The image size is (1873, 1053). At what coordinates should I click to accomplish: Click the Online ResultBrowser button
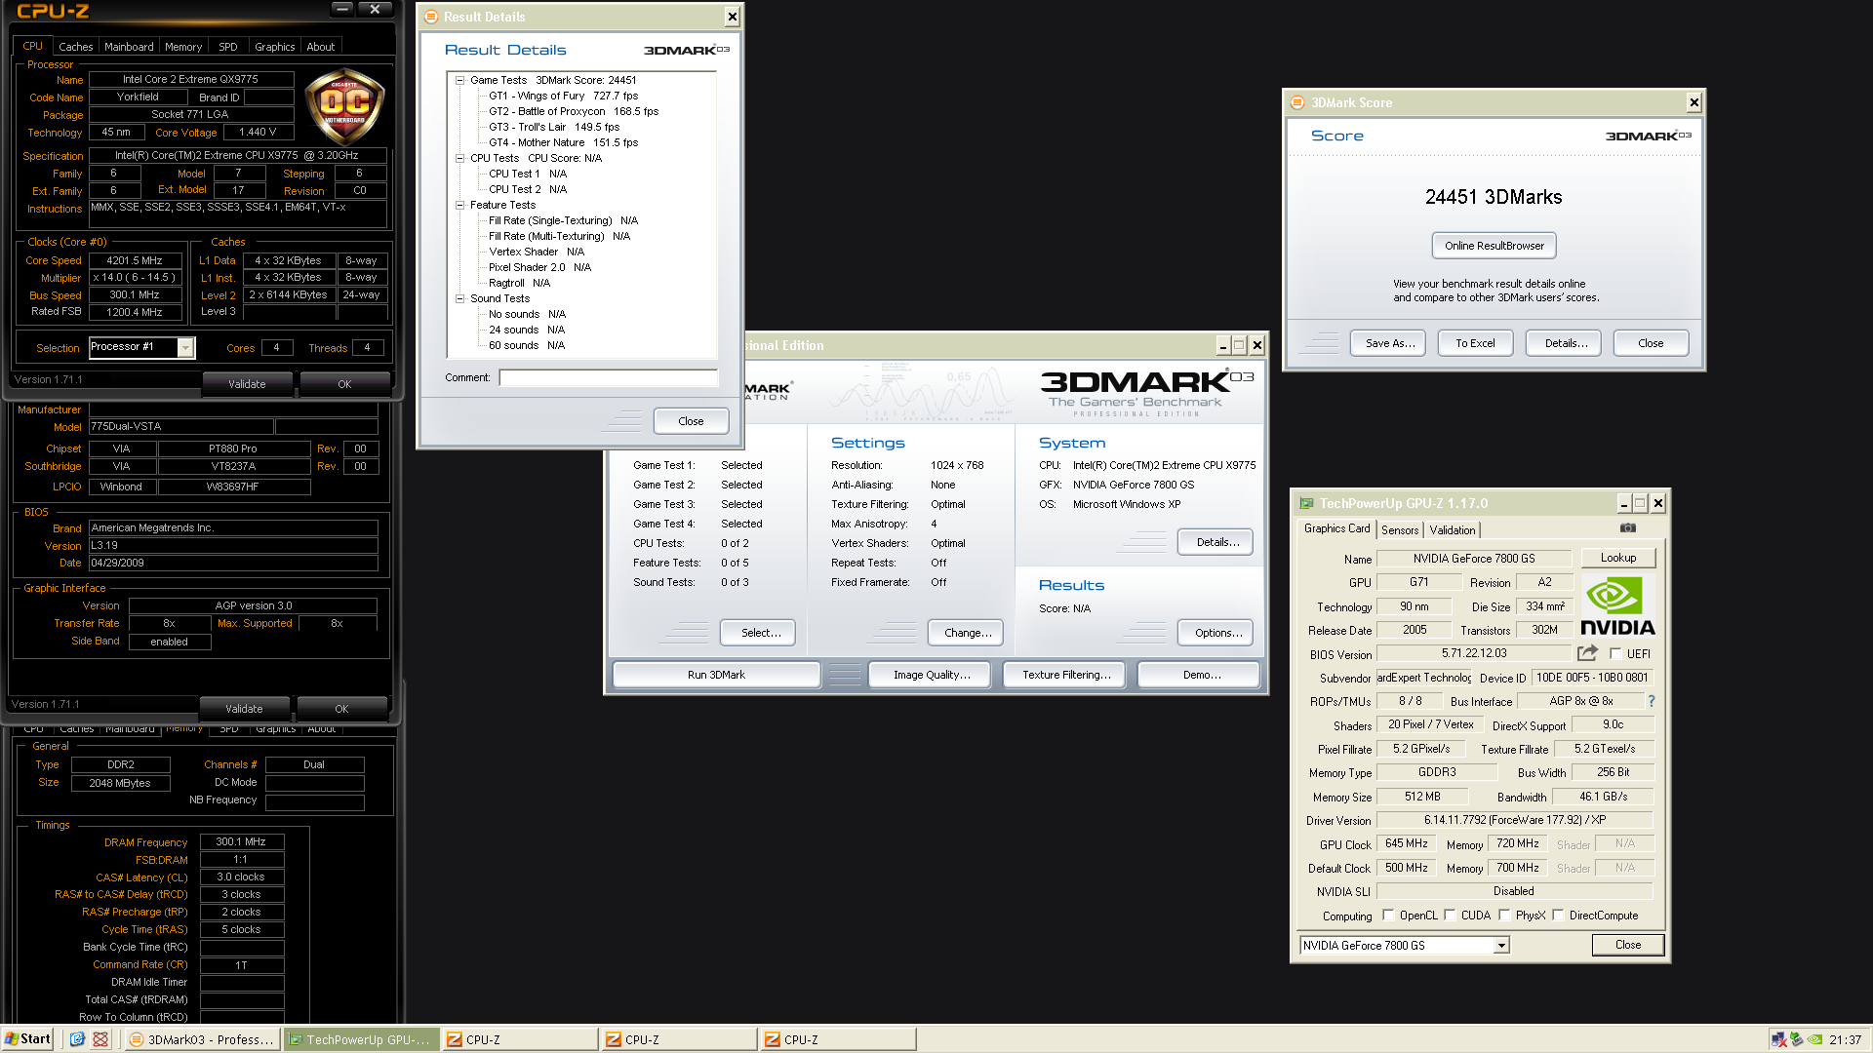pyautogui.click(x=1494, y=246)
